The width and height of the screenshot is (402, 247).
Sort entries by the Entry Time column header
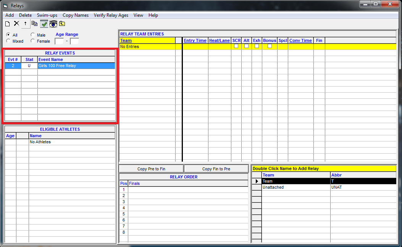[x=195, y=40]
